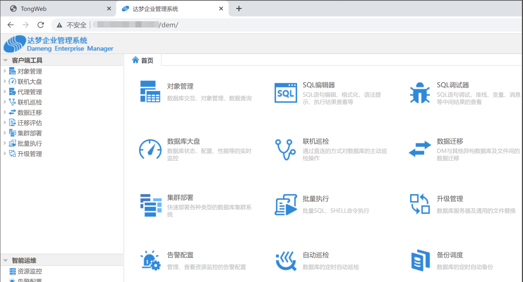
Task: Open 告警配置 alarm gear tile icon
Action: tap(150, 261)
